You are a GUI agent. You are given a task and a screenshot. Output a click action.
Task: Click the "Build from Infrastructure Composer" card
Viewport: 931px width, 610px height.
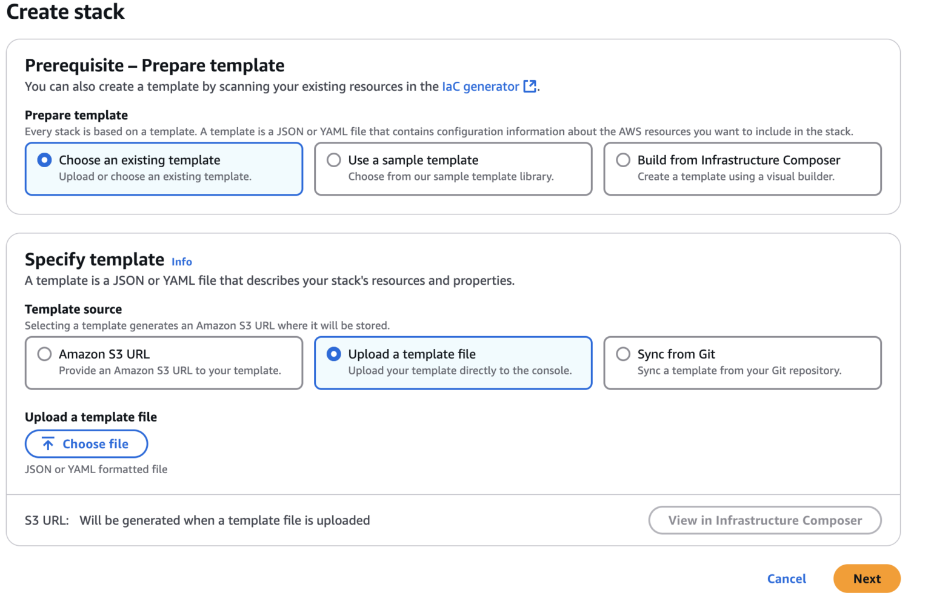[742, 169]
